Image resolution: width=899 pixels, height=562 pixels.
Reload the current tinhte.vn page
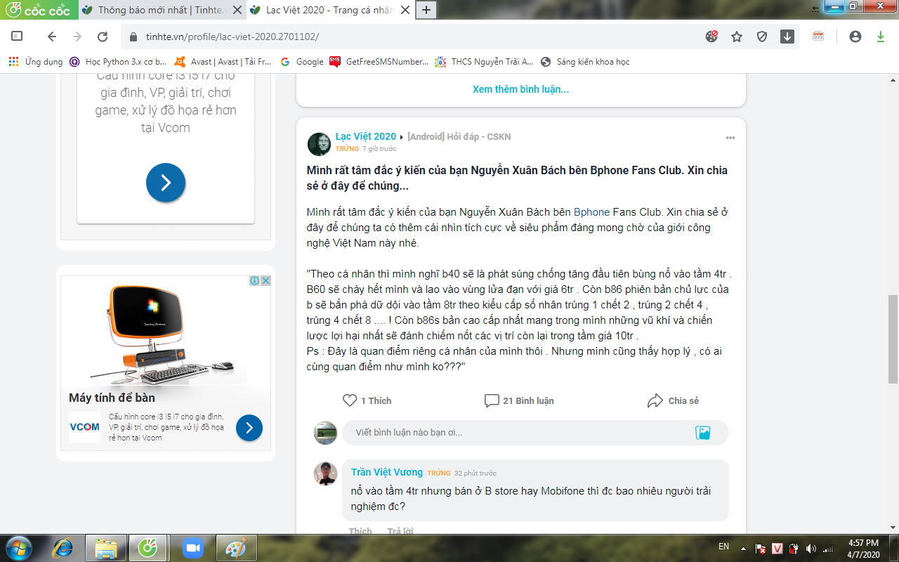point(103,37)
